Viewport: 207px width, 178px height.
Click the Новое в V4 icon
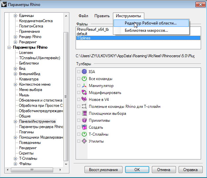[84, 99]
